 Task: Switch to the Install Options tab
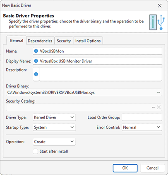pyautogui.click(x=88, y=41)
